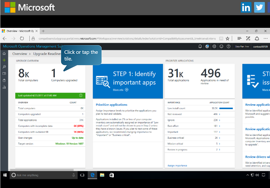
Task: Open Task View on taskbar
Action: (82, 175)
